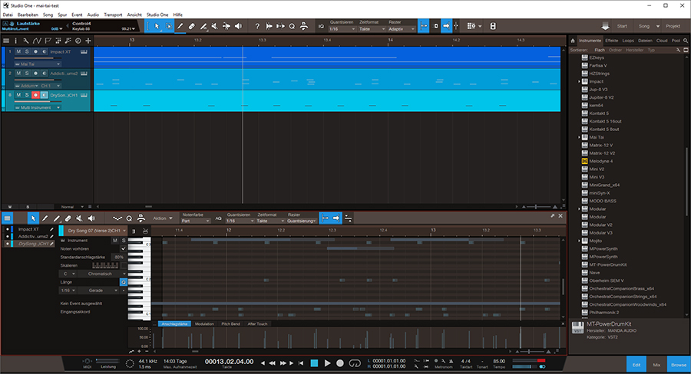Click the Standardanschlagstärke 80% value field
Screen dimensions: 691x374
tap(119, 257)
